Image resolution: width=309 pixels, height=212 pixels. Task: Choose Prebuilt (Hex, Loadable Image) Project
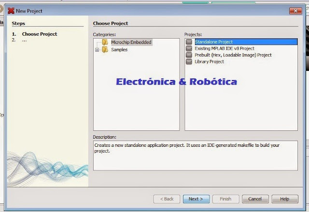(x=233, y=55)
